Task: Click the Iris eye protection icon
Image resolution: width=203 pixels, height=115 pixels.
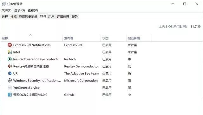Action: (x=10, y=59)
